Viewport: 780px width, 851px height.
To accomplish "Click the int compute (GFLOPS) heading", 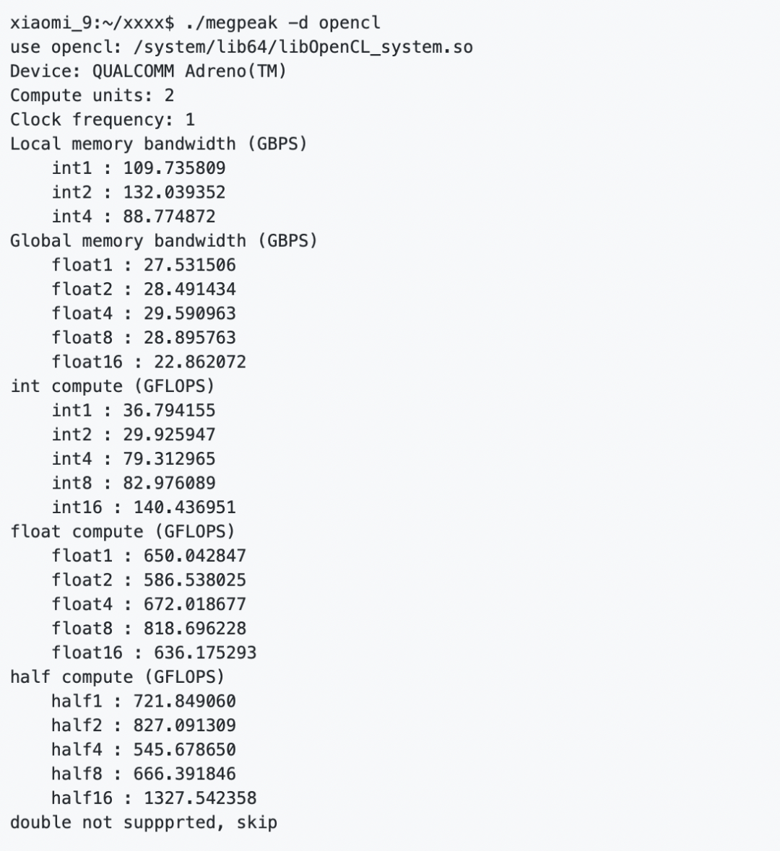I will 113,386.
